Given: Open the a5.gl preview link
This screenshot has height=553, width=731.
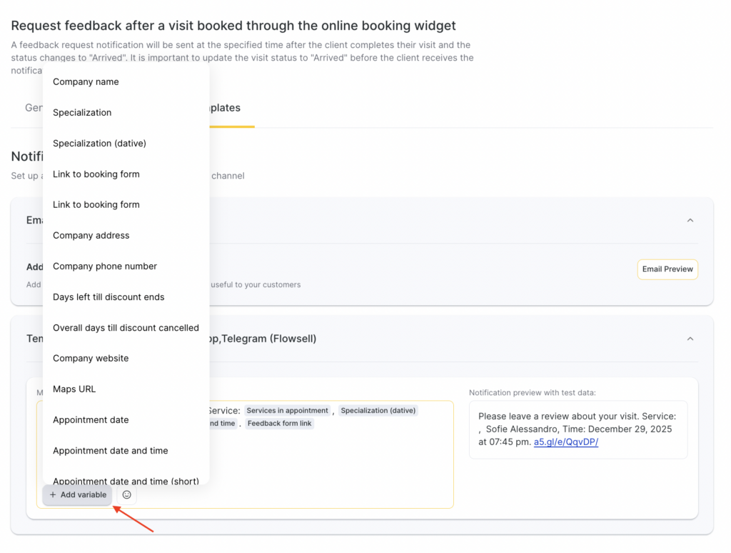Looking at the screenshot, I should click(x=566, y=442).
